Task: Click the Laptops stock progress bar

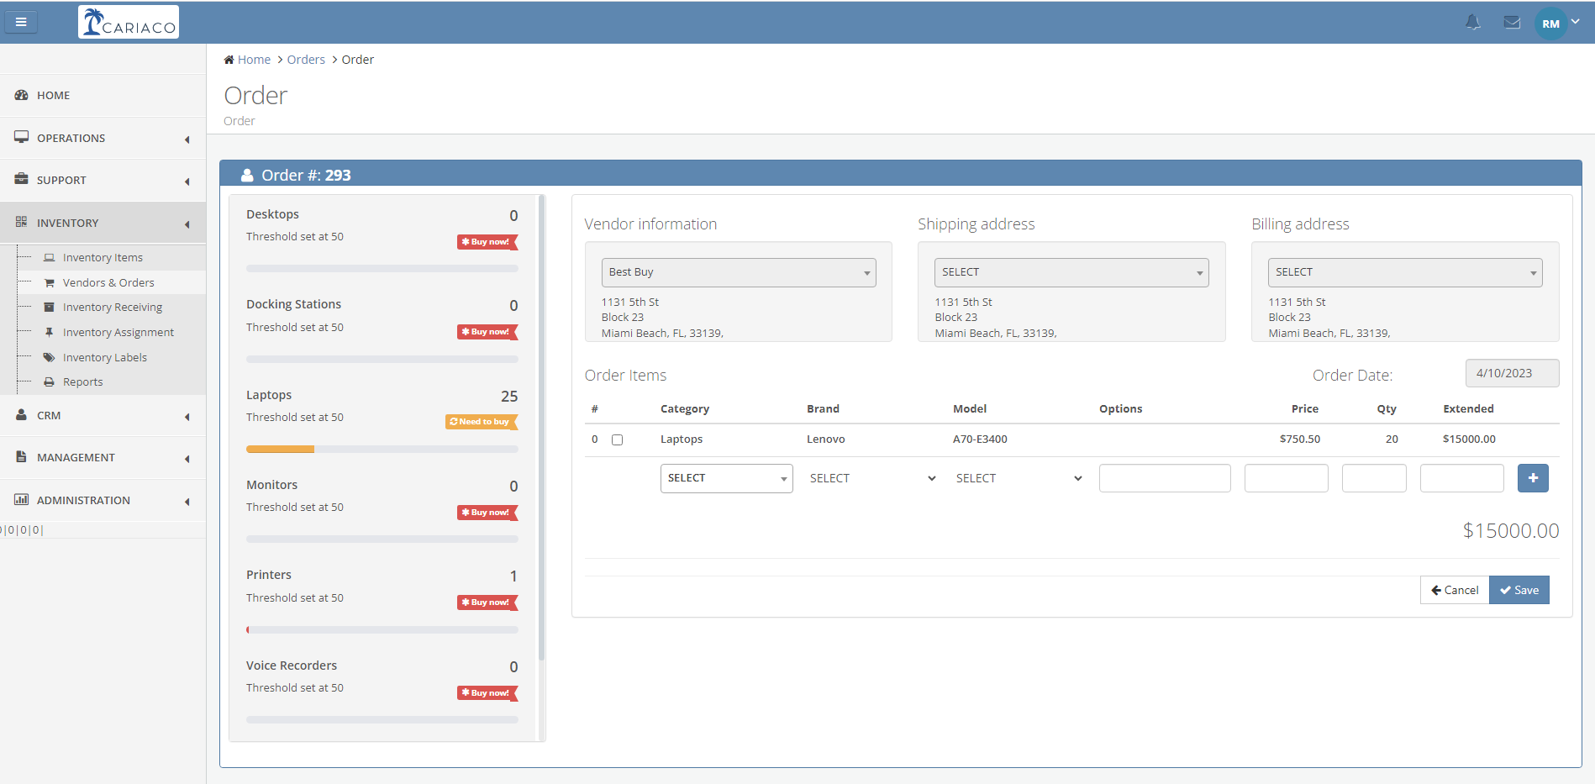Action: point(382,450)
